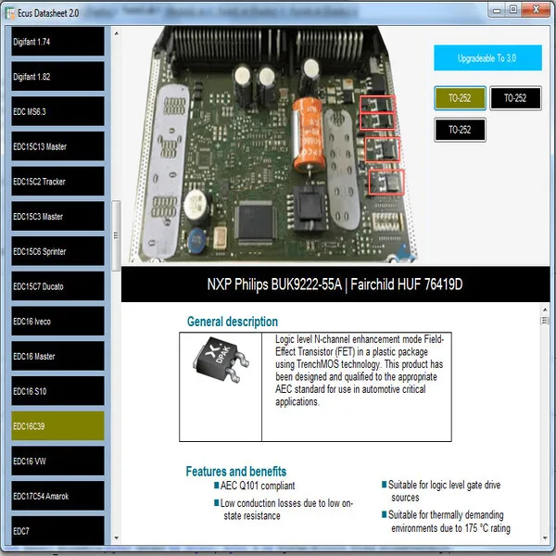Open the EDC16 Master datasheet
556x556 pixels.
pyautogui.click(x=57, y=356)
